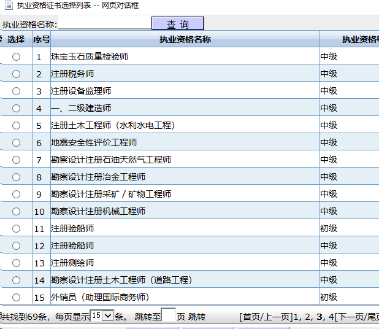379x329 pixels.
Task: Go to 下一页 next page
Action: tap(350, 317)
